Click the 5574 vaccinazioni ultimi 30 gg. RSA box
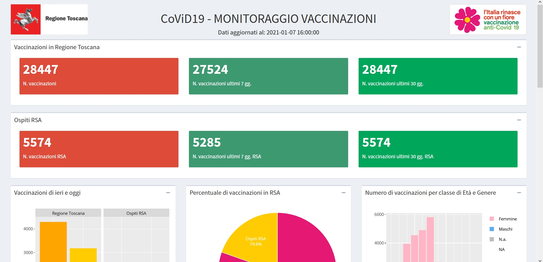This screenshot has height=262, width=543. (438, 149)
